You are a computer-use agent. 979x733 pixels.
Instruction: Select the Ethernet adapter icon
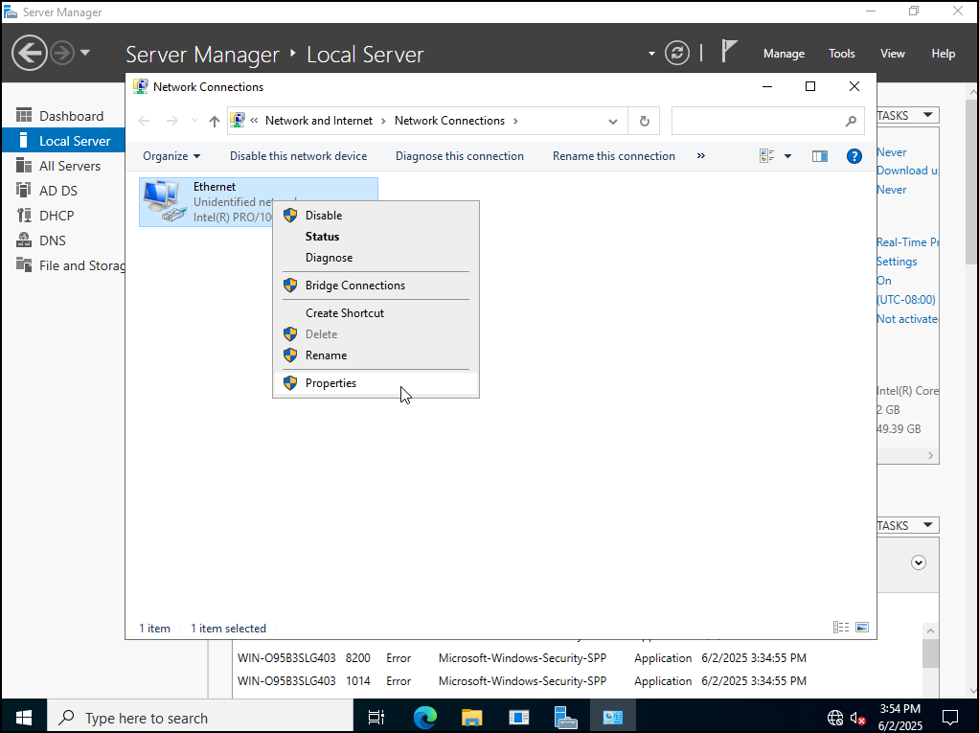(x=164, y=200)
